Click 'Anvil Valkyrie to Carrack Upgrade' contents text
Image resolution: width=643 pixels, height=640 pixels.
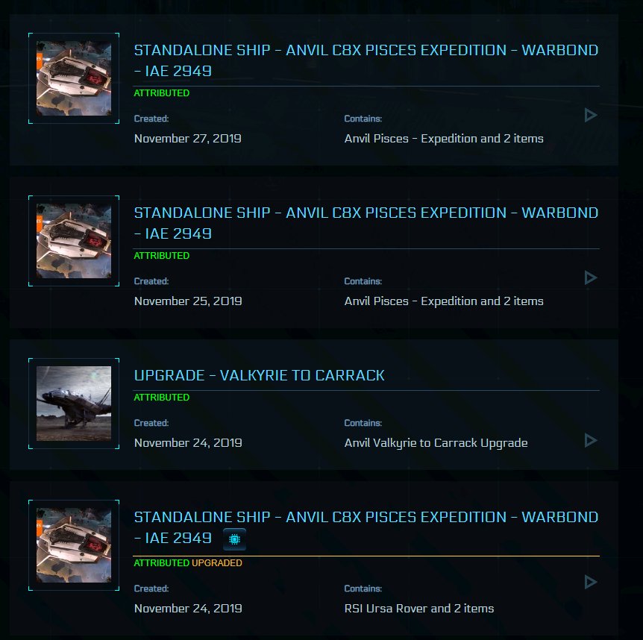pyautogui.click(x=436, y=443)
